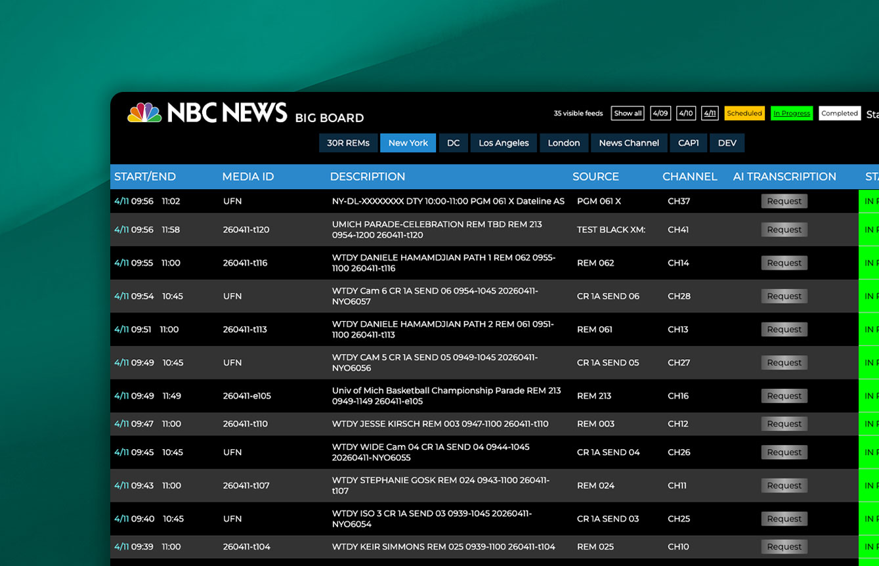Select the underlined 4/11 date filter
Viewport: 879px width, 566px height.
(x=710, y=112)
